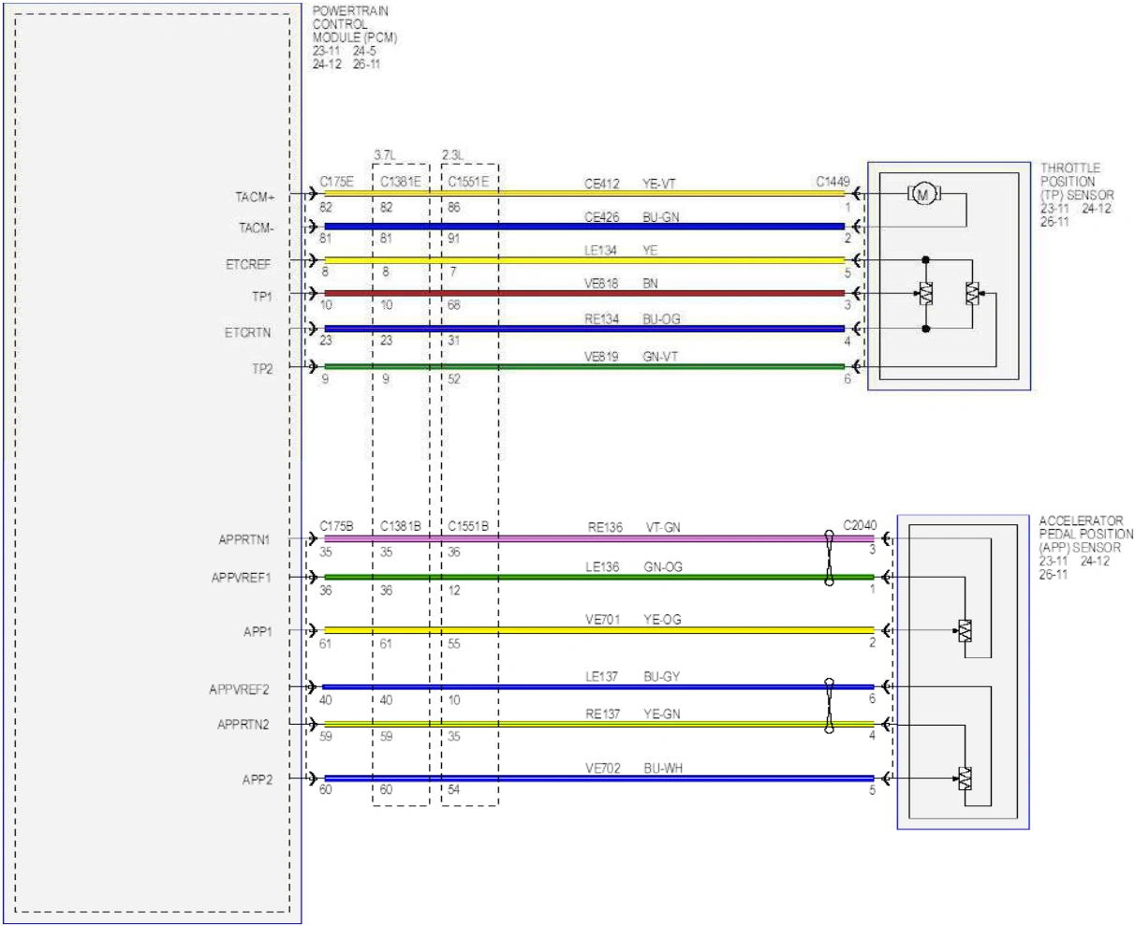Click circuit number VE702
1135x926 pixels.
605,768
